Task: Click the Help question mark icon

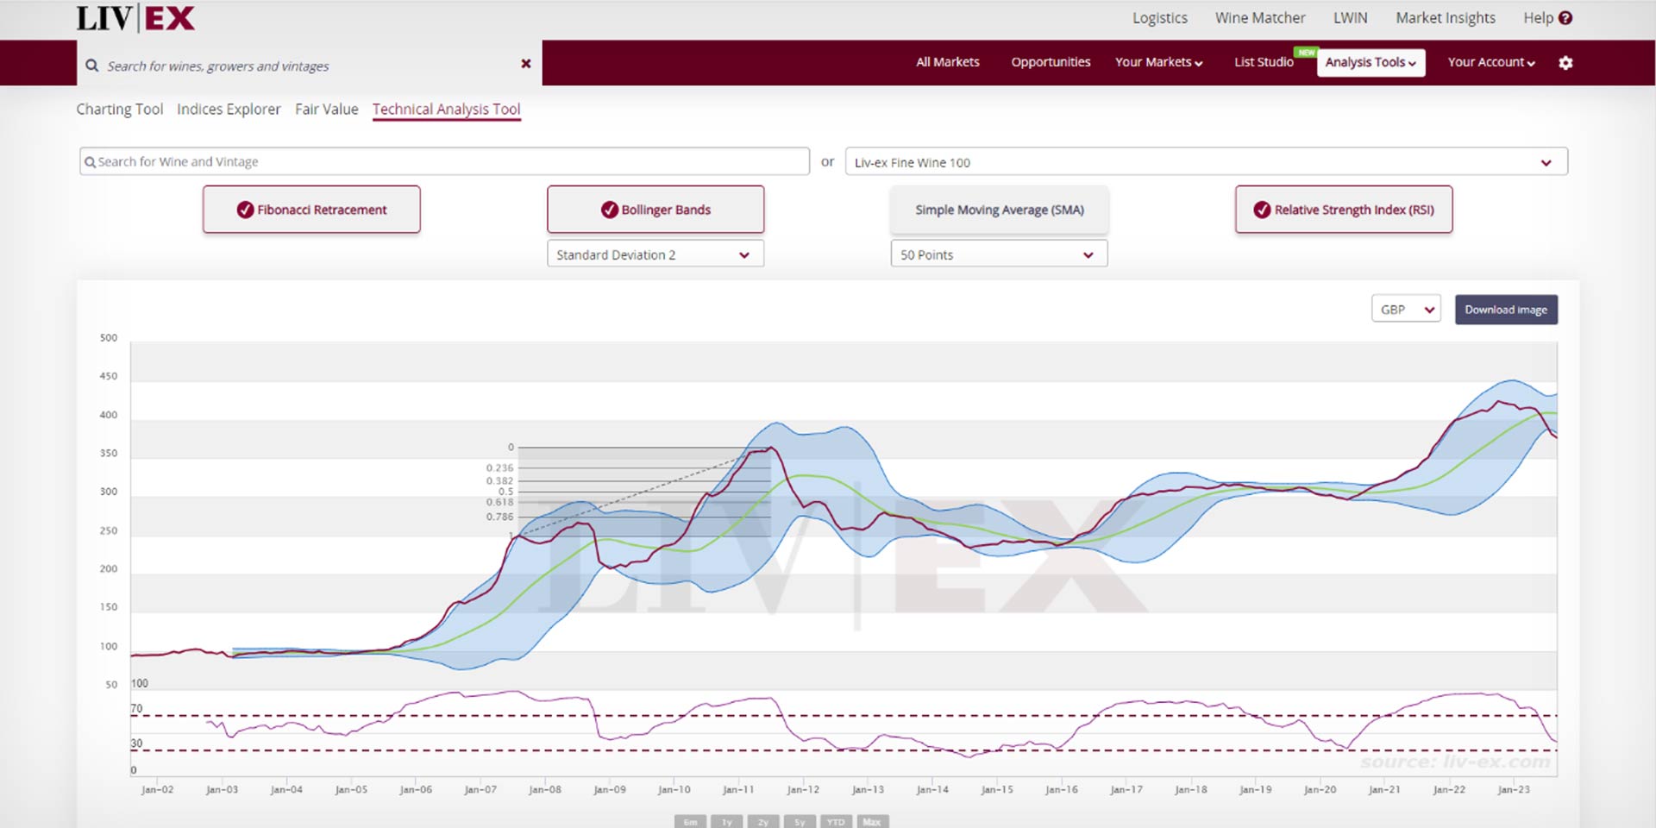Action: click(x=1565, y=18)
